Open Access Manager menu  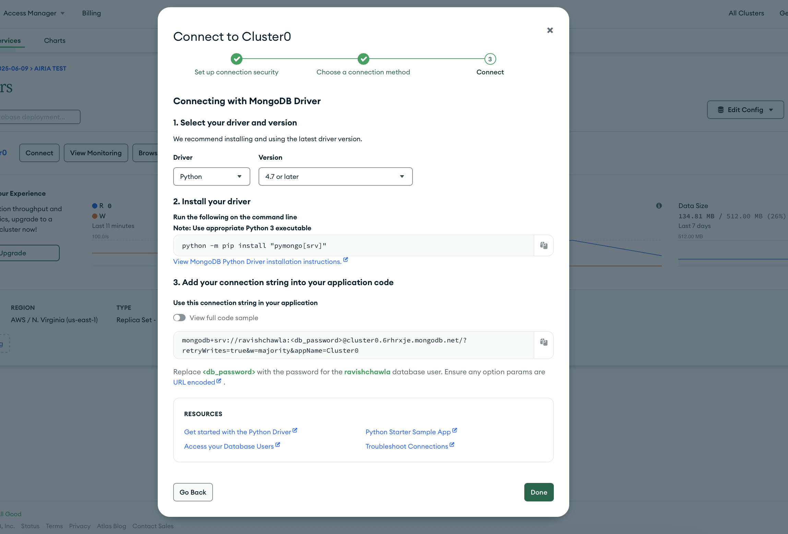34,13
